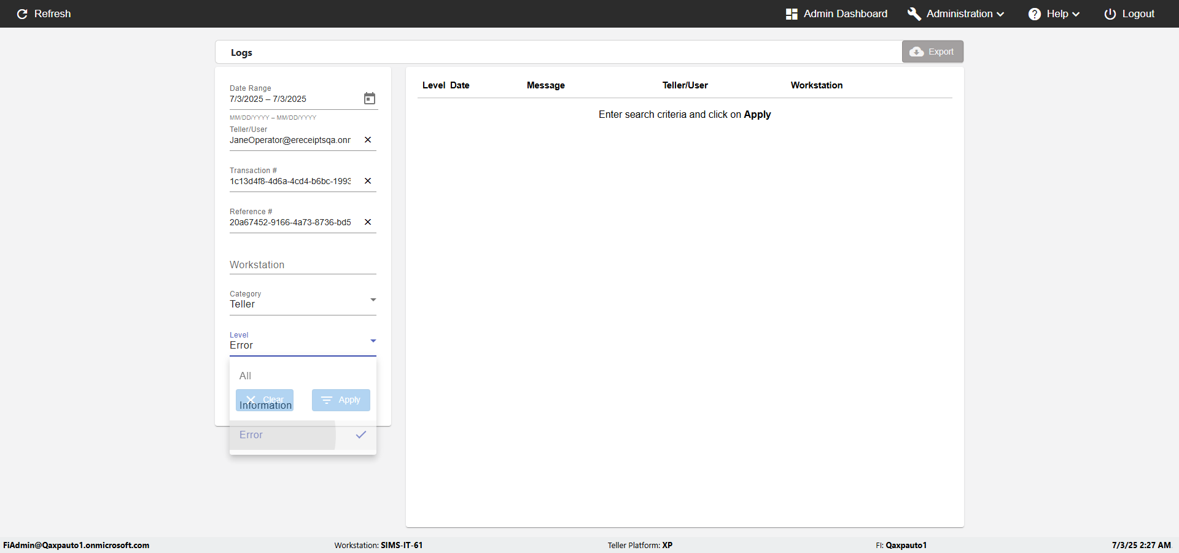The image size is (1179, 553).
Task: Open the Category dropdown arrow
Action: coord(373,300)
